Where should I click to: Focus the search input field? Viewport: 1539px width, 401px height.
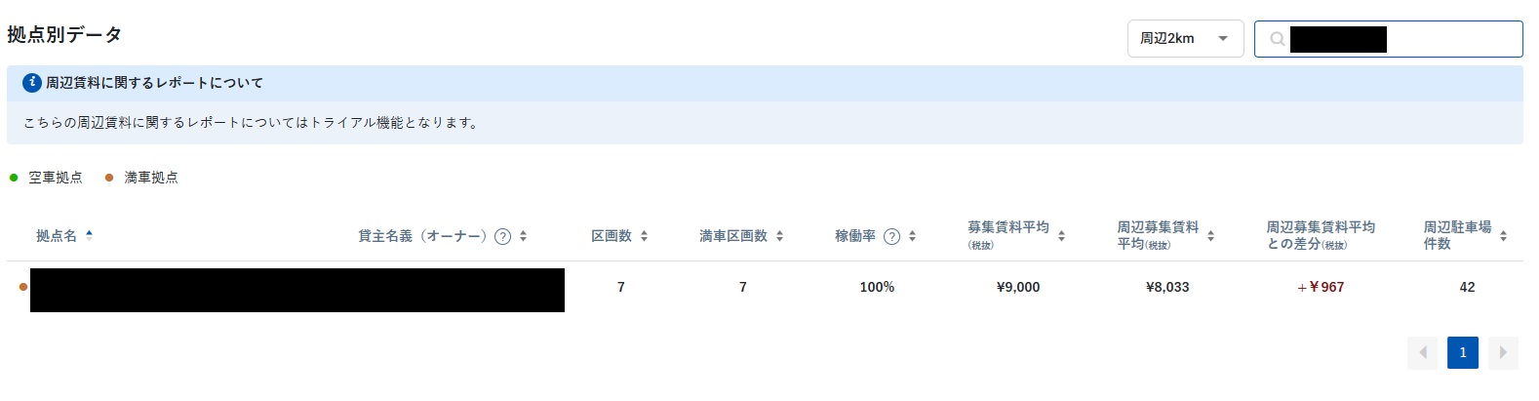(1388, 39)
